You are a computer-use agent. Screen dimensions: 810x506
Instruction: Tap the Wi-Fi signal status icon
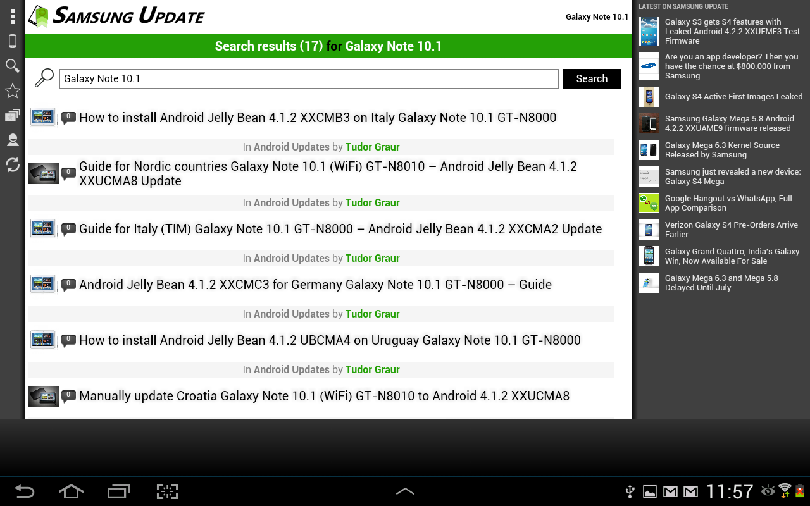coord(785,490)
